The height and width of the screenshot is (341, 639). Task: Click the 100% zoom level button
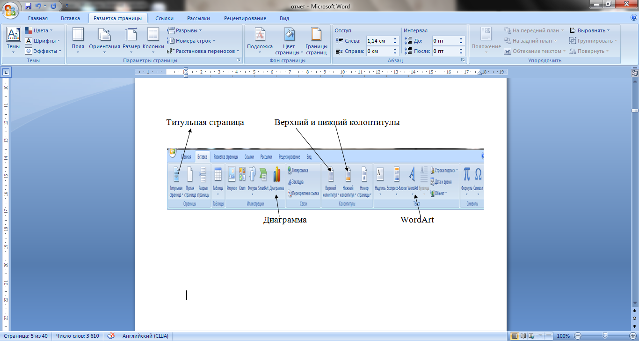tap(563, 336)
